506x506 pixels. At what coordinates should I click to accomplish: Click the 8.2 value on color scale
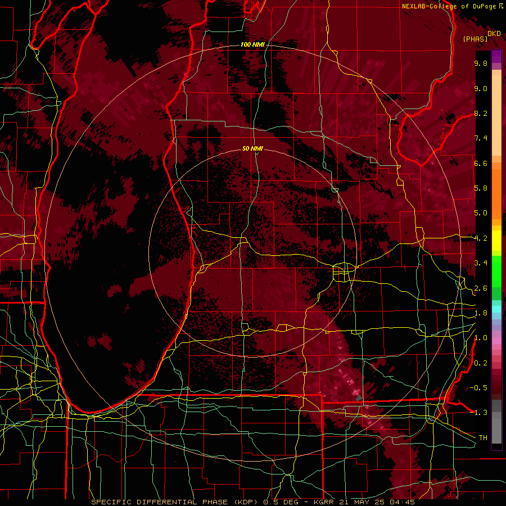coord(481,113)
